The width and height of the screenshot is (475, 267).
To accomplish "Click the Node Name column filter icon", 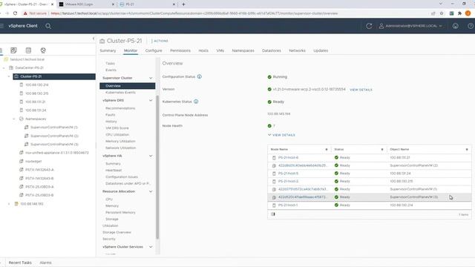I will pyautogui.click(x=327, y=149).
